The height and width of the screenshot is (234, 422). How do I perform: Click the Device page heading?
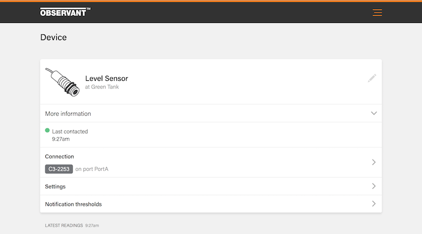click(x=53, y=38)
